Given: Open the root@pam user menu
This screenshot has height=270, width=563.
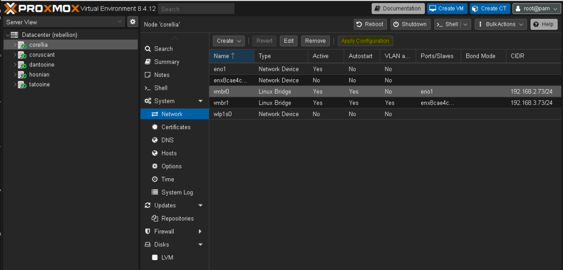Looking at the screenshot, I should pyautogui.click(x=536, y=8).
